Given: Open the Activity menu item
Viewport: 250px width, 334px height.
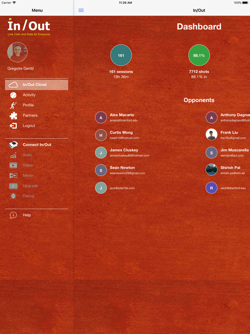Looking at the screenshot, I should (36, 95).
